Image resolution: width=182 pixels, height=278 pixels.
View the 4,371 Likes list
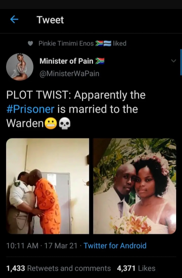pos(136,268)
